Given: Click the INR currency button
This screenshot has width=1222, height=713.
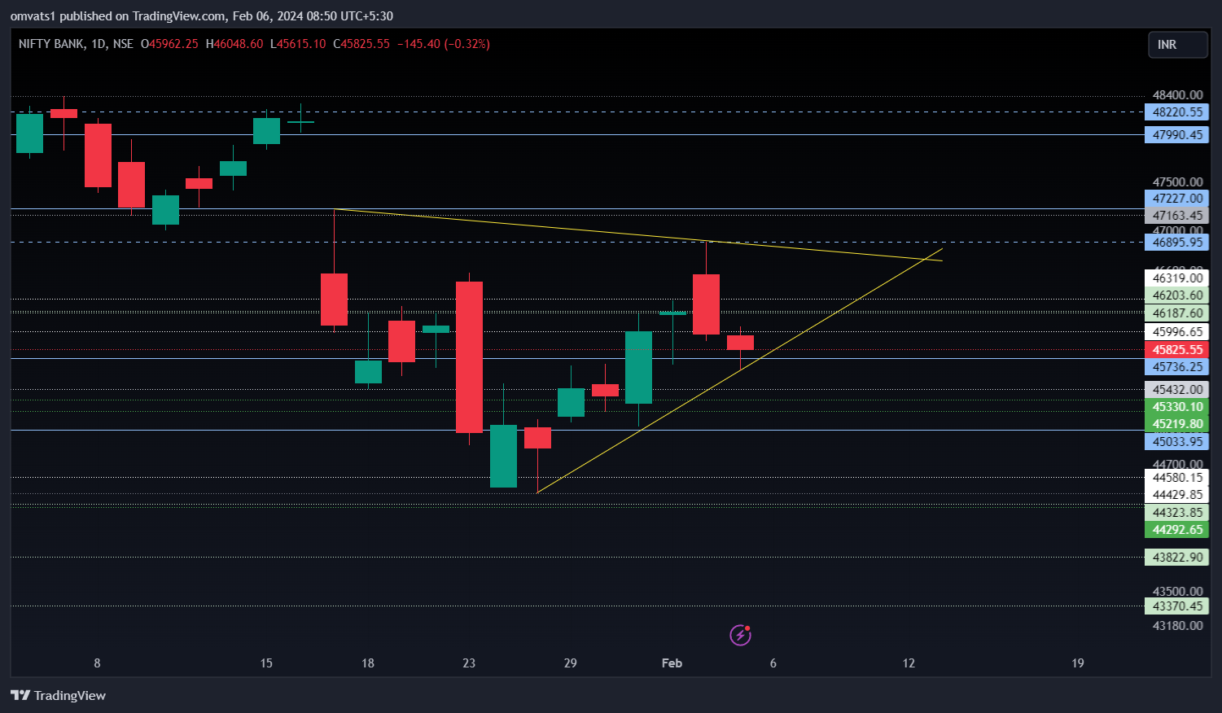Looking at the screenshot, I should (x=1177, y=45).
